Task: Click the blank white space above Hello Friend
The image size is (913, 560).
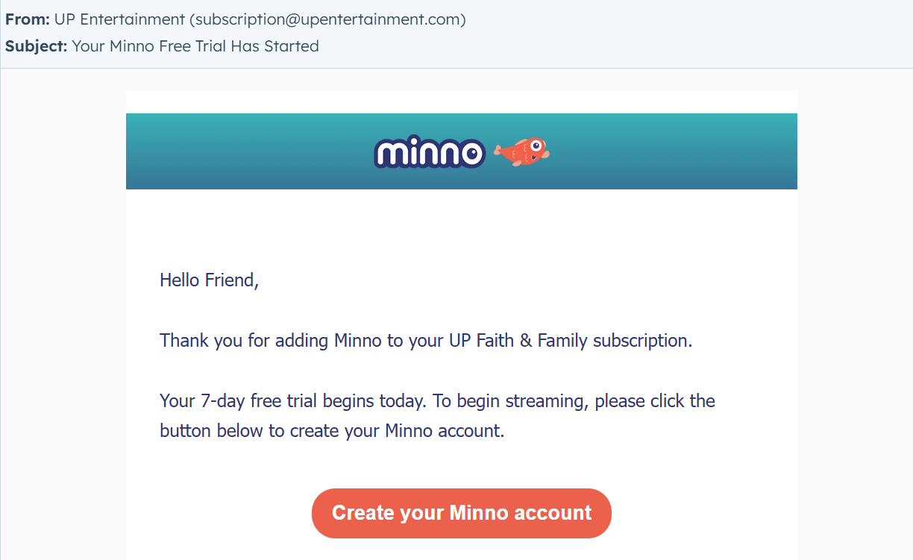Action: pos(461,227)
